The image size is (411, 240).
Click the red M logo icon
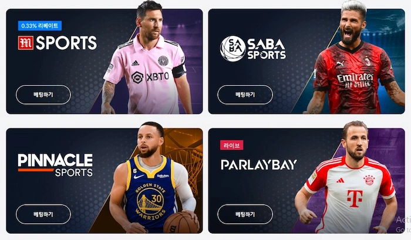pyautogui.click(x=26, y=43)
